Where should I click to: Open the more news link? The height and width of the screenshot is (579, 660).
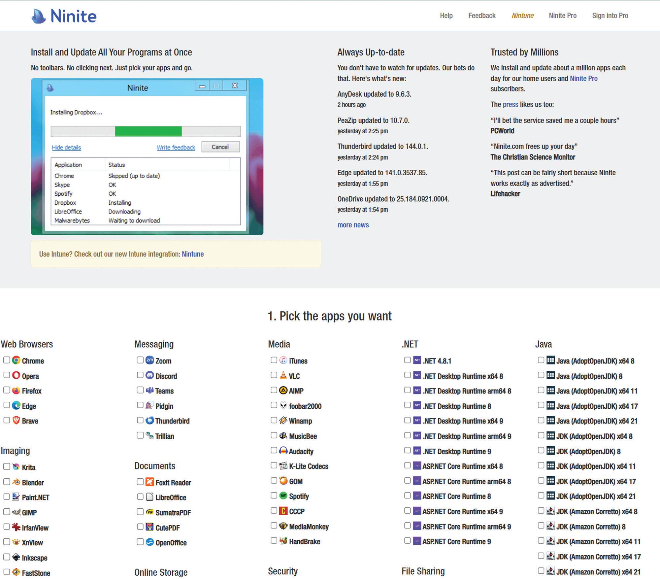click(x=353, y=225)
